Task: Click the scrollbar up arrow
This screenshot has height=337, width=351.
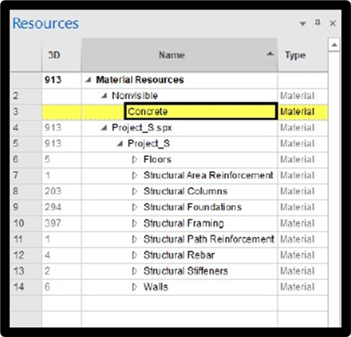Action: pos(334,45)
